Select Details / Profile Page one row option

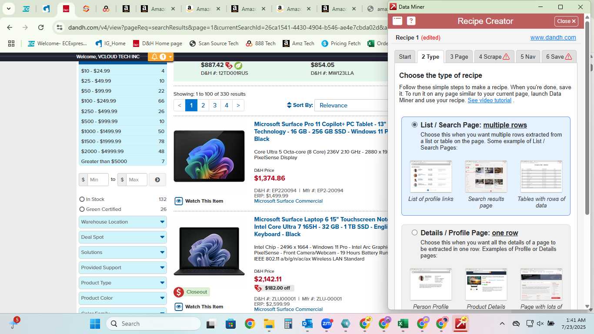coord(414,233)
